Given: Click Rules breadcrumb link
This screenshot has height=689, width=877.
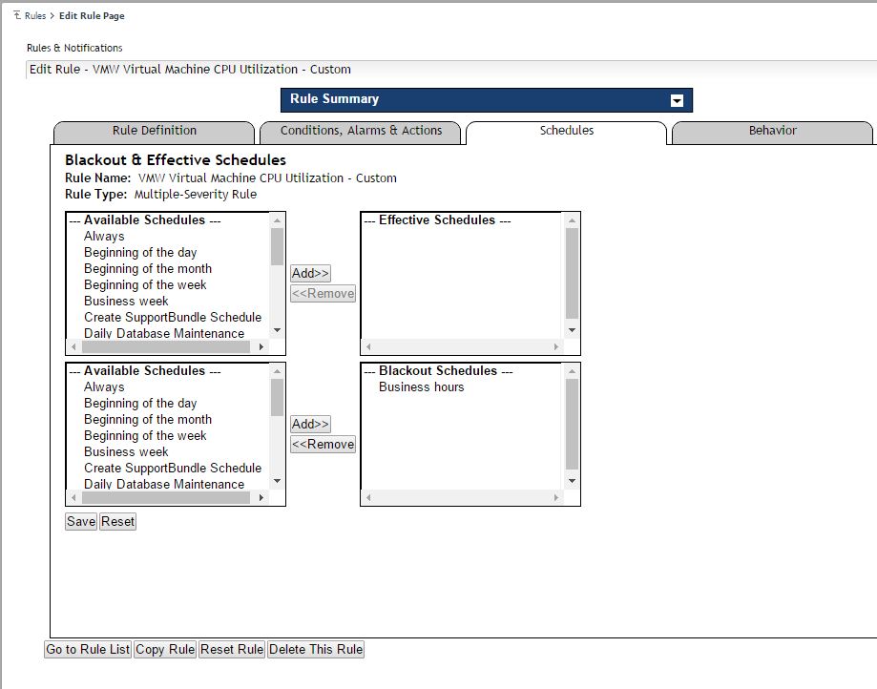Looking at the screenshot, I should [x=35, y=16].
